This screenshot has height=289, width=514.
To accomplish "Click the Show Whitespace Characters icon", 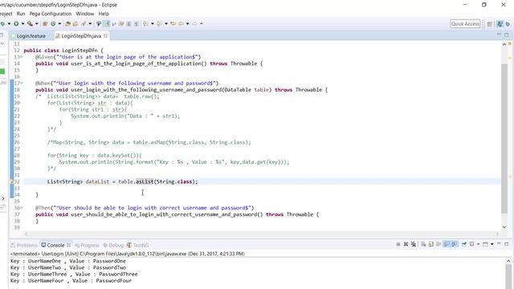I will 136,23.
